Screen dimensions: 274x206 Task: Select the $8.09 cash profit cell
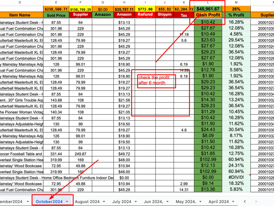pos(208,136)
